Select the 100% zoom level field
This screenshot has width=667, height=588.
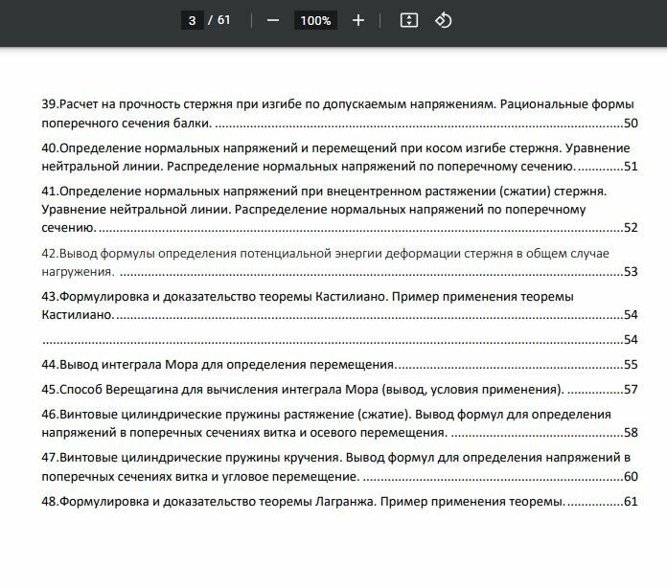[315, 20]
